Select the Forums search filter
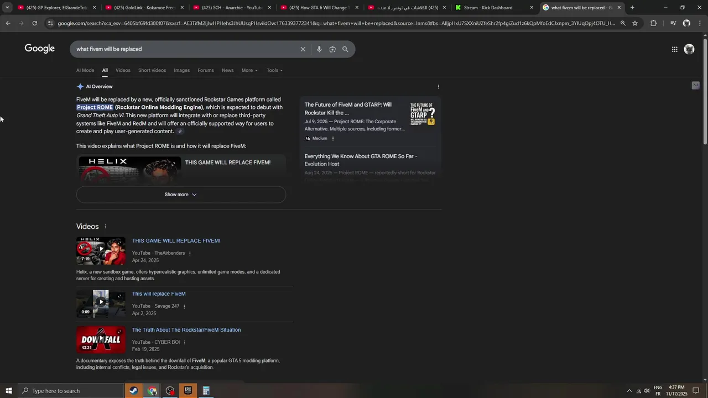The width and height of the screenshot is (708, 398). pyautogui.click(x=206, y=70)
